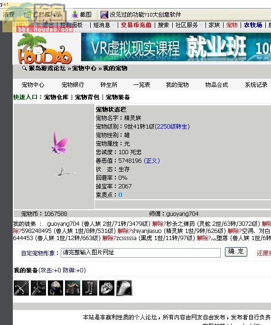This screenshot has height=325, width=271.
Task: Click the screenshot (截图) toolbar icon
Action: click(x=75, y=15)
